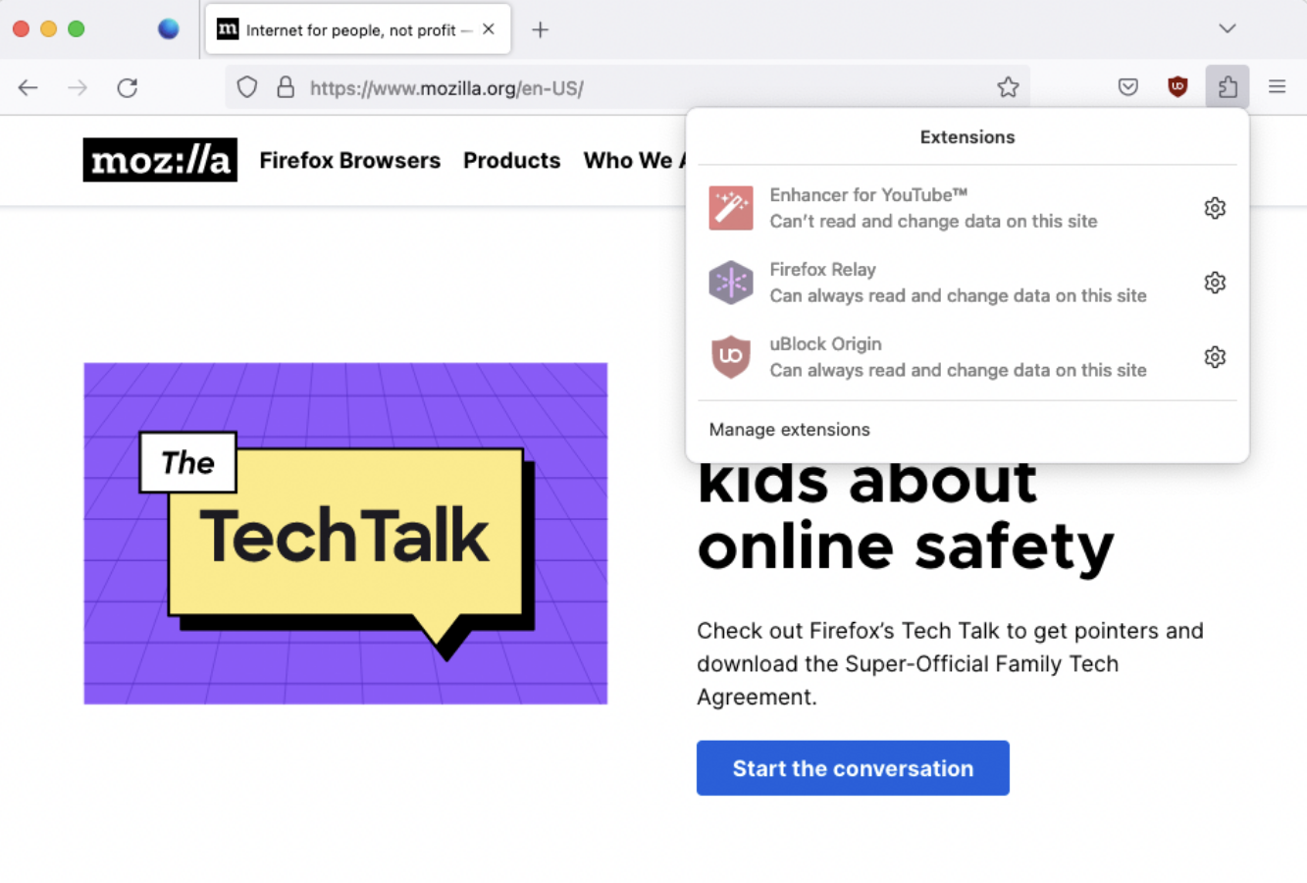Show site security padlock info
Image resolution: width=1307 pixels, height=883 pixels.
pos(286,87)
